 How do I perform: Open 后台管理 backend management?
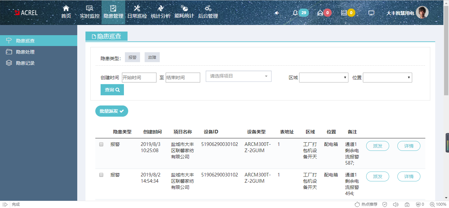tap(208, 12)
